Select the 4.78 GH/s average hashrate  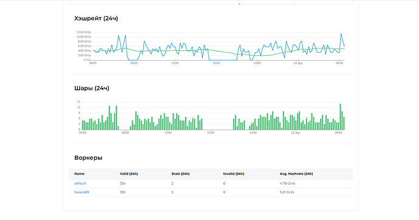pos(287,184)
